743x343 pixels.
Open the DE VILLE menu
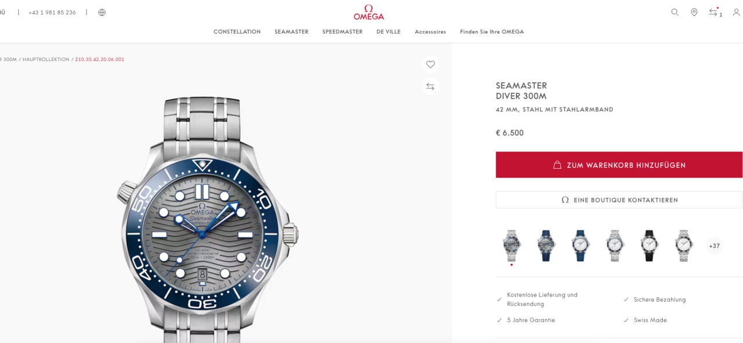[388, 32]
